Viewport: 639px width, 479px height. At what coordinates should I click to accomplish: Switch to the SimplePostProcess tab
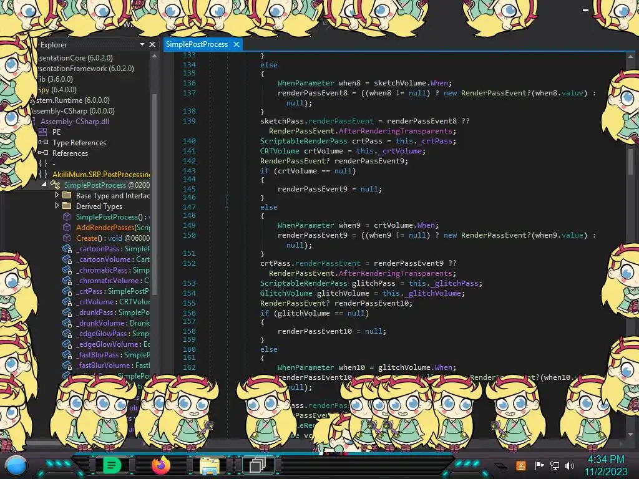coord(197,44)
